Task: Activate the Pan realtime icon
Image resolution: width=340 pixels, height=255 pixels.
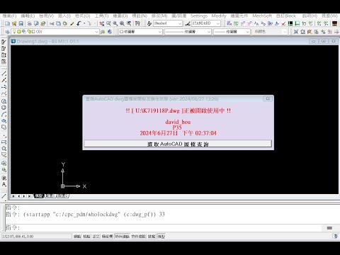Action: click(x=102, y=23)
